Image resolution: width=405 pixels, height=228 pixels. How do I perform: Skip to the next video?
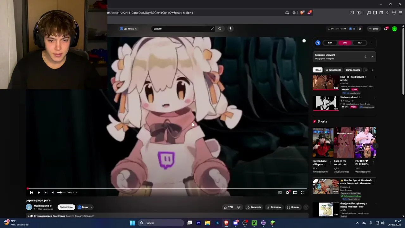pos(46,193)
